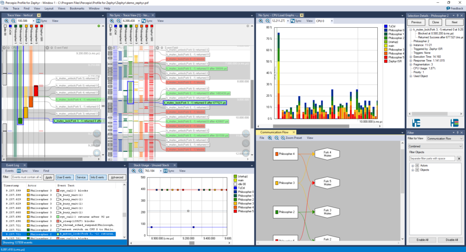Screen dimensions: 466x252
Task: Click the left logo icon under Selection Details
Action: click(x=416, y=123)
